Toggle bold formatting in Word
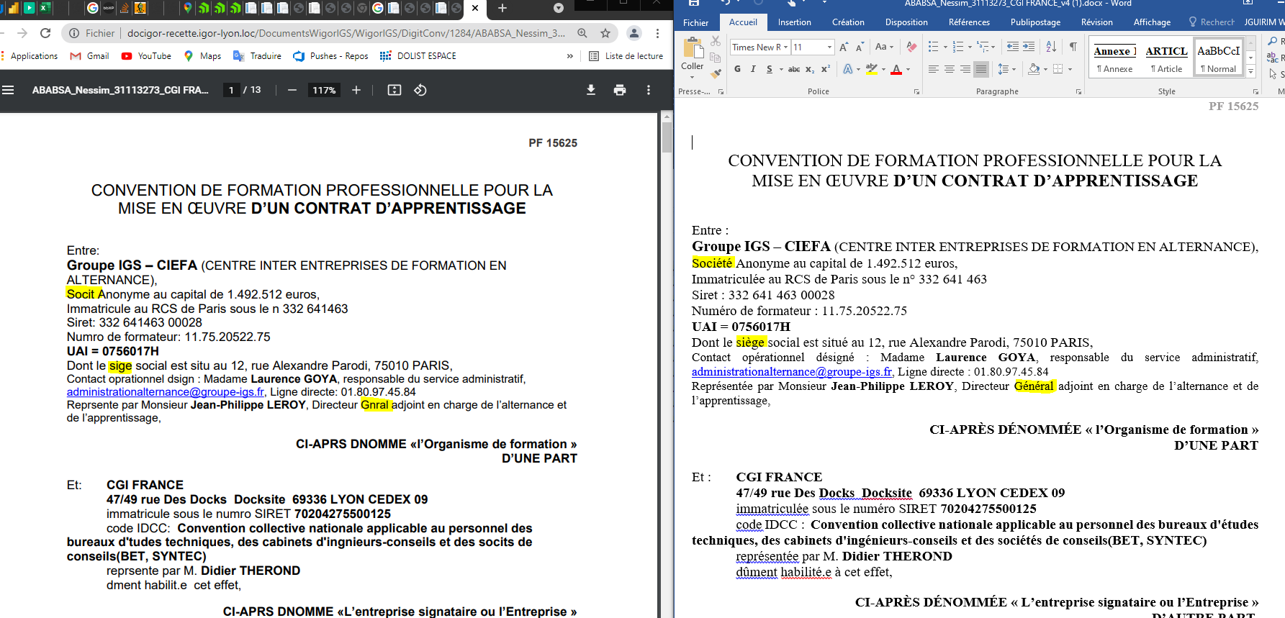The width and height of the screenshot is (1285, 618). [737, 69]
